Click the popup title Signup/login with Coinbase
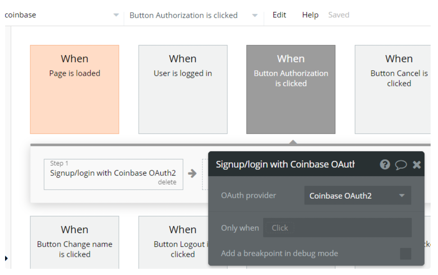Image resolution: width=438 pixels, height=275 pixels. point(285,164)
